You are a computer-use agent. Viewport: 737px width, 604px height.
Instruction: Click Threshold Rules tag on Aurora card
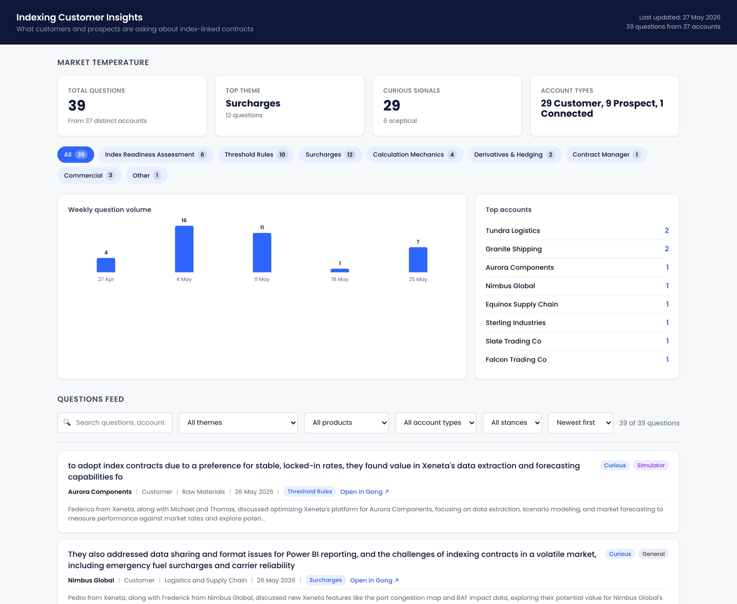coord(309,491)
